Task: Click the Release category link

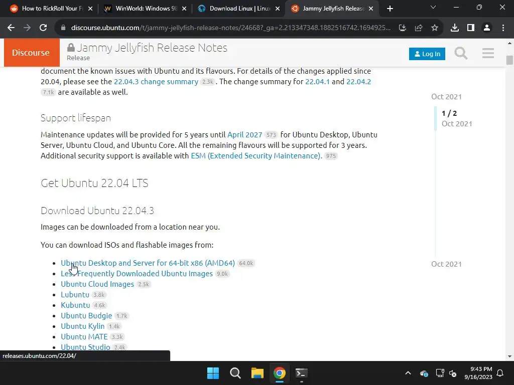Action: pyautogui.click(x=78, y=58)
